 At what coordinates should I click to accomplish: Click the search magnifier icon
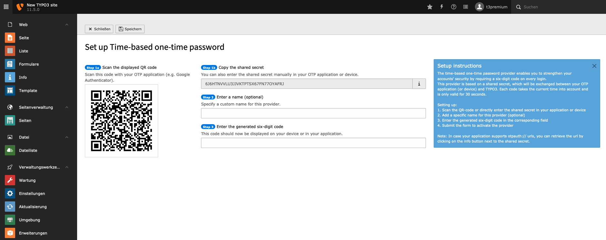click(x=519, y=7)
